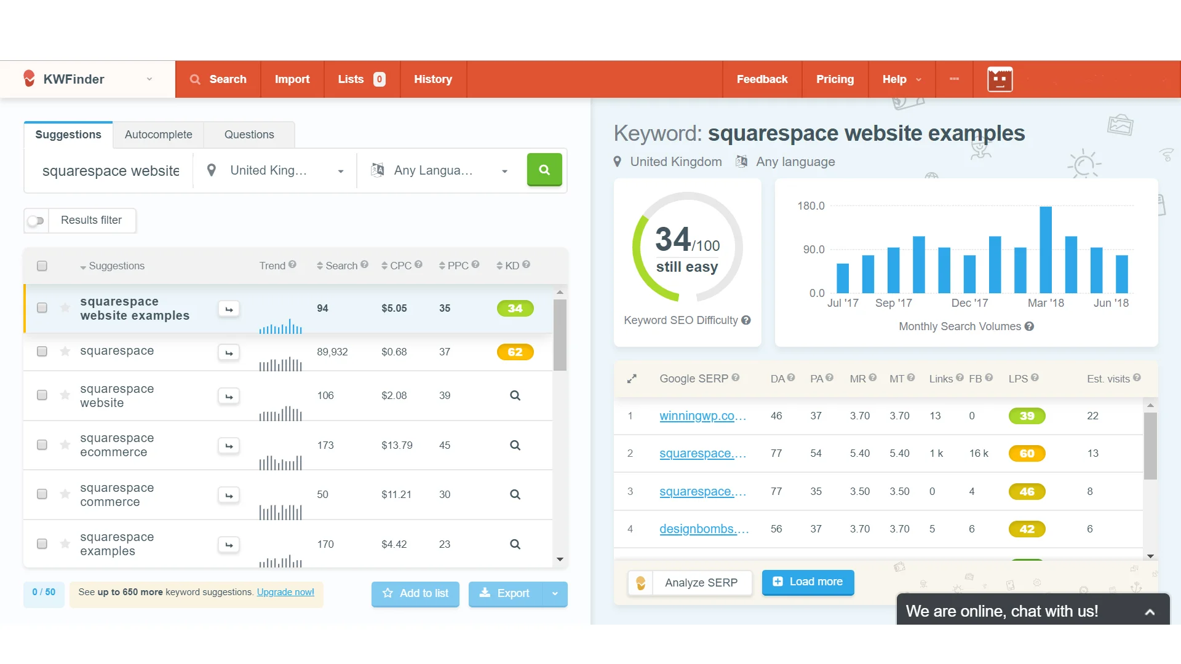
Task: Switch to the Autocomplete tab
Action: 158,135
